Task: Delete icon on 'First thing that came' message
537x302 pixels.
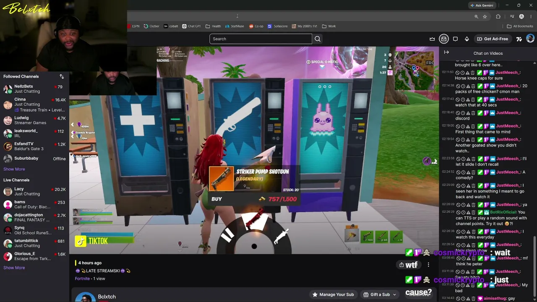Action: tap(473, 126)
